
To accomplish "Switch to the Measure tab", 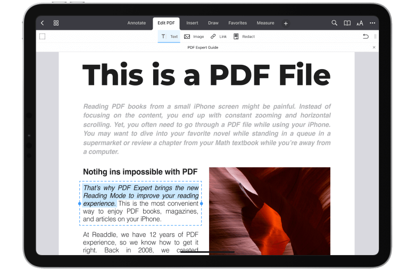I will click(x=265, y=23).
